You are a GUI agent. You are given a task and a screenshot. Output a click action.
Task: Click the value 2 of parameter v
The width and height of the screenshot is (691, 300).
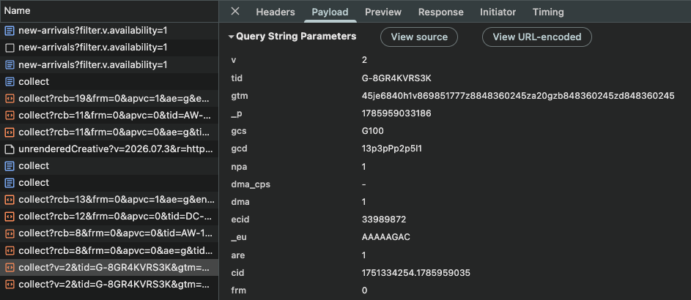(x=364, y=60)
